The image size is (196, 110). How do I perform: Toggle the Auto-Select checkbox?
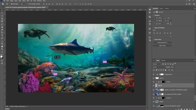tap(12, 4)
